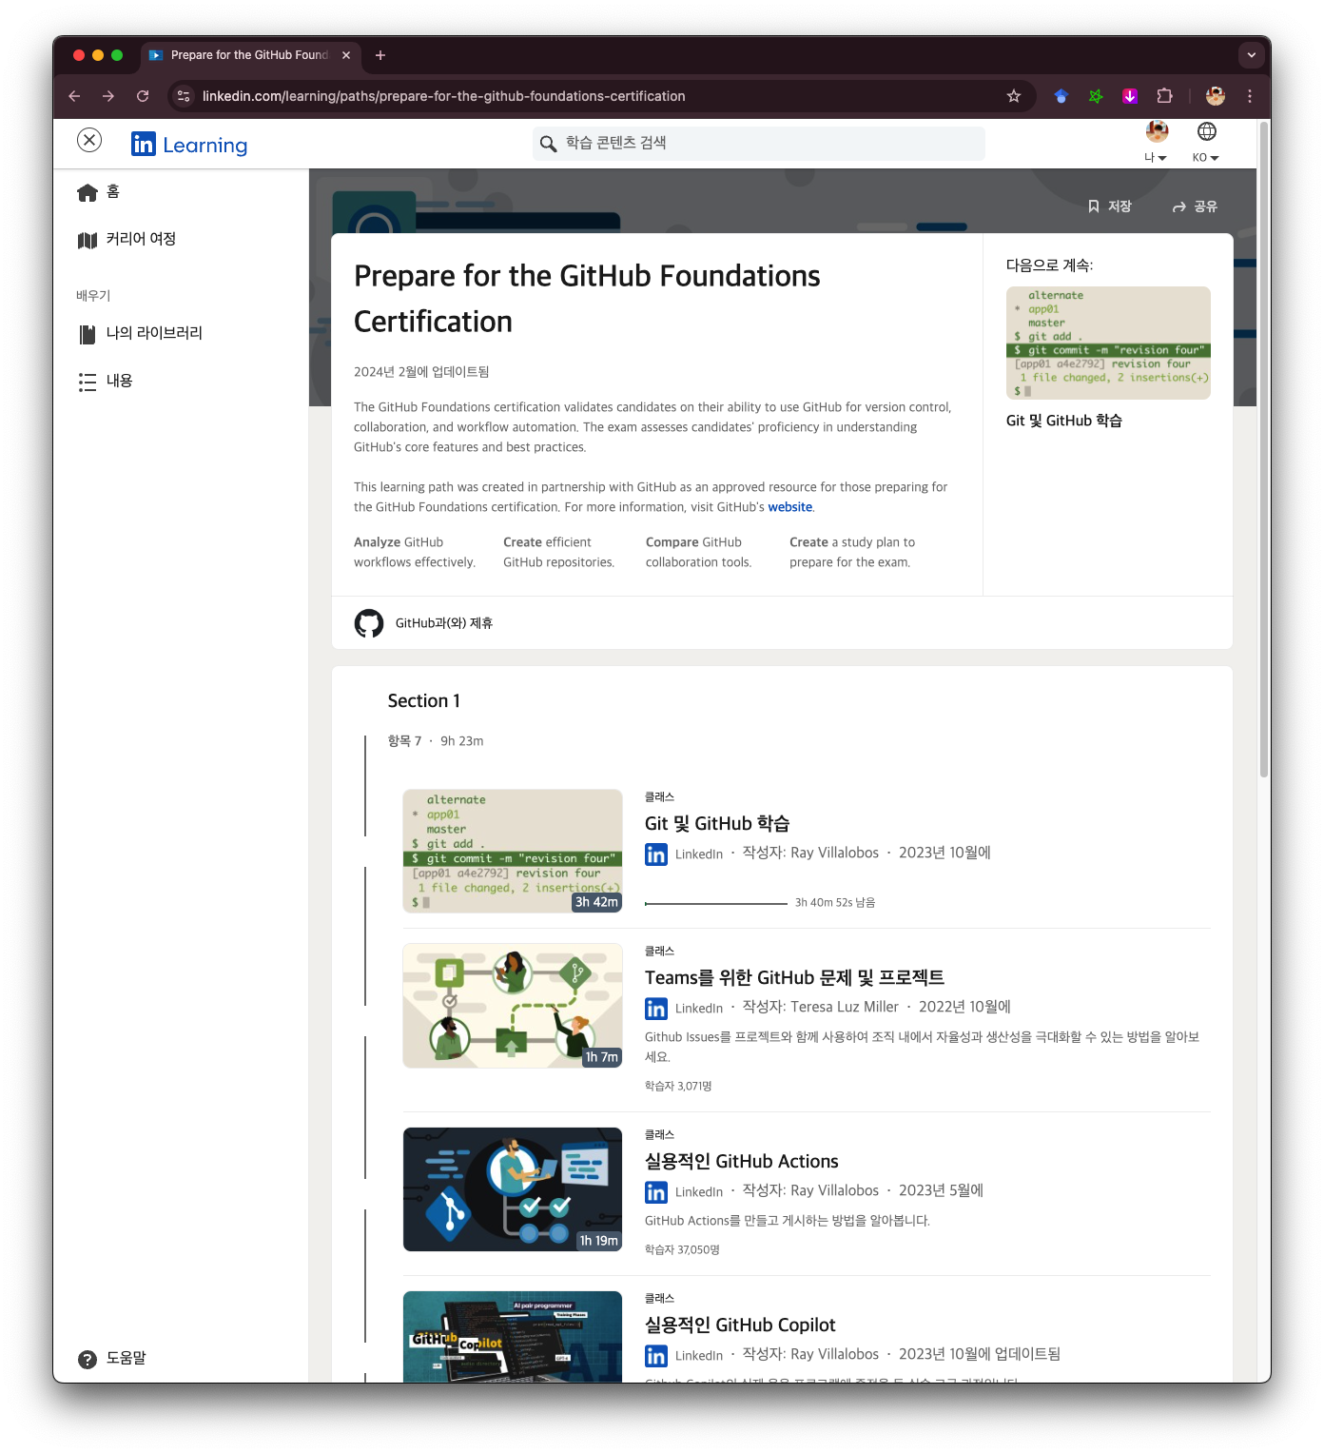Click the blue browser extension icon
Viewport: 1324px width, 1453px height.
click(1061, 96)
